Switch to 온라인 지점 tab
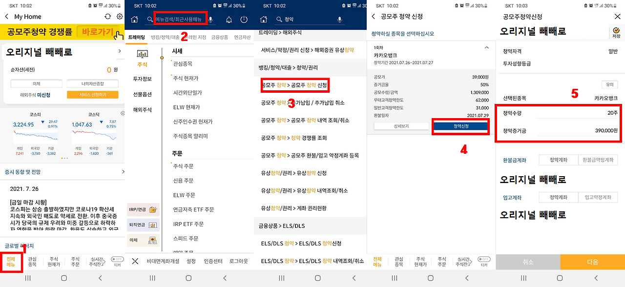 (194, 37)
